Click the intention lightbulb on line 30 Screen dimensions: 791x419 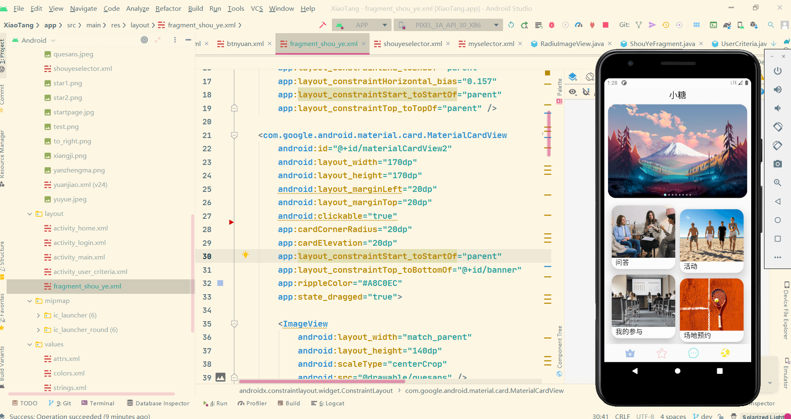coord(246,254)
